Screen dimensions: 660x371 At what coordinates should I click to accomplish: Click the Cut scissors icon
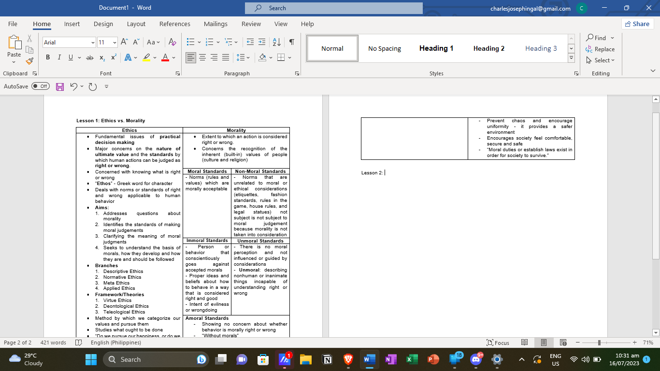pyautogui.click(x=29, y=38)
